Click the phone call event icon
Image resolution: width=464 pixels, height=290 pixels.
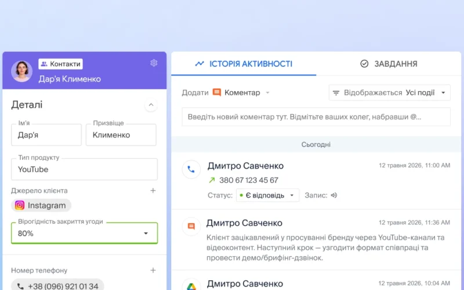click(191, 169)
